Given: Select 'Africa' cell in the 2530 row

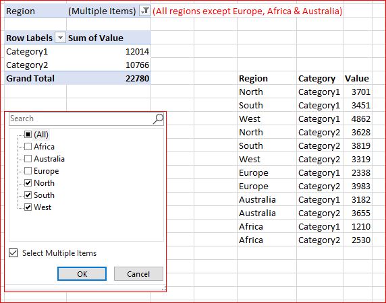Looking at the screenshot, I should coord(267,240).
